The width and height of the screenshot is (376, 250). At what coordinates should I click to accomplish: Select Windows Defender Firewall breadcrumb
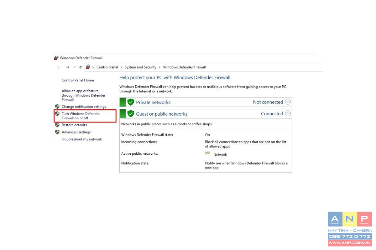185,67
